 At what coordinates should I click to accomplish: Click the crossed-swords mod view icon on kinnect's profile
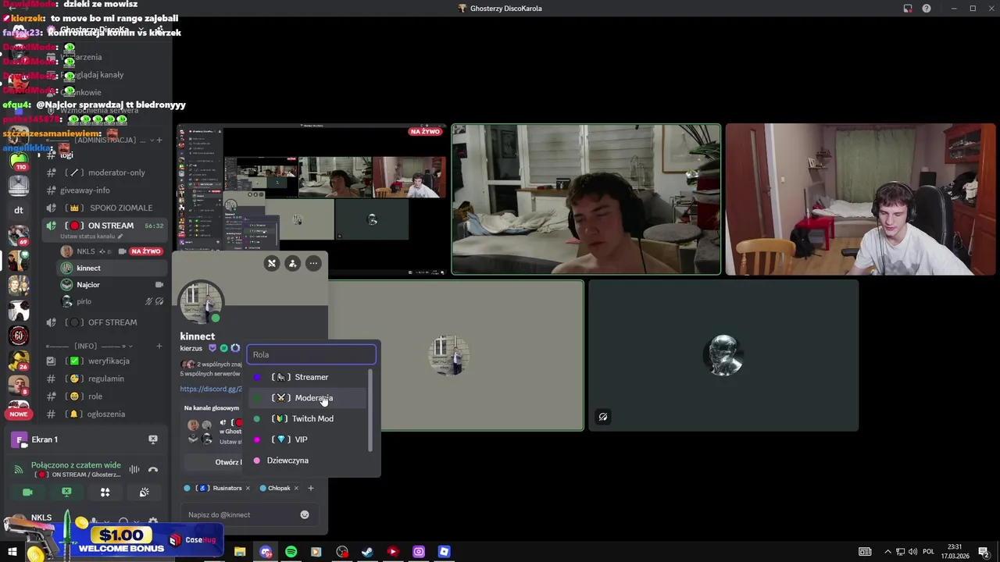[272, 263]
